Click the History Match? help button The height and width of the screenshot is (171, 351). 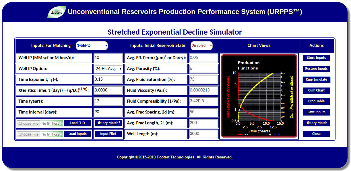pyautogui.click(x=108, y=123)
